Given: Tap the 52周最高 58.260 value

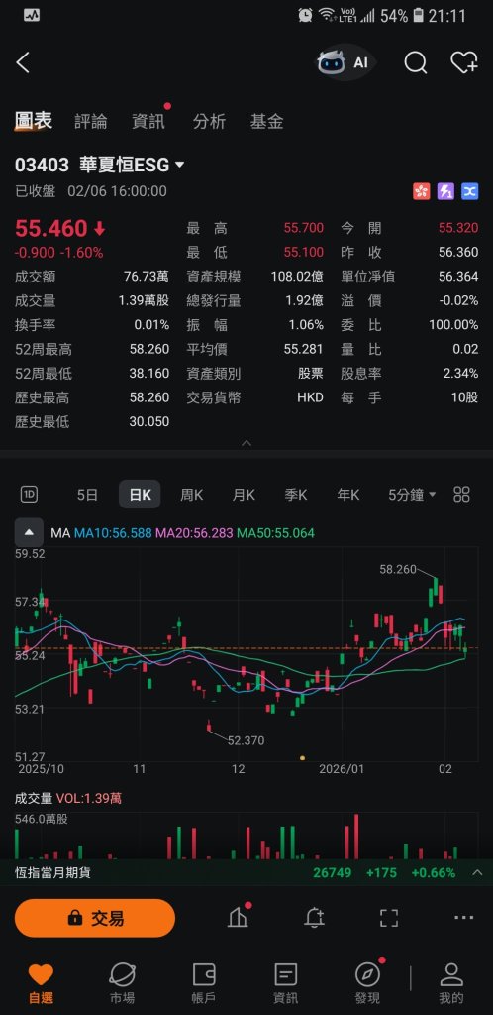Looking at the screenshot, I should pos(149,349).
